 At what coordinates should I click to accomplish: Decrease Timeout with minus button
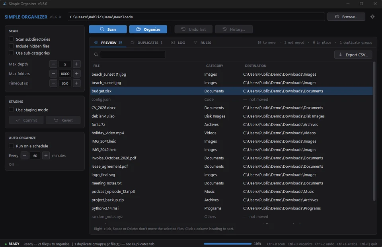tap(53, 83)
